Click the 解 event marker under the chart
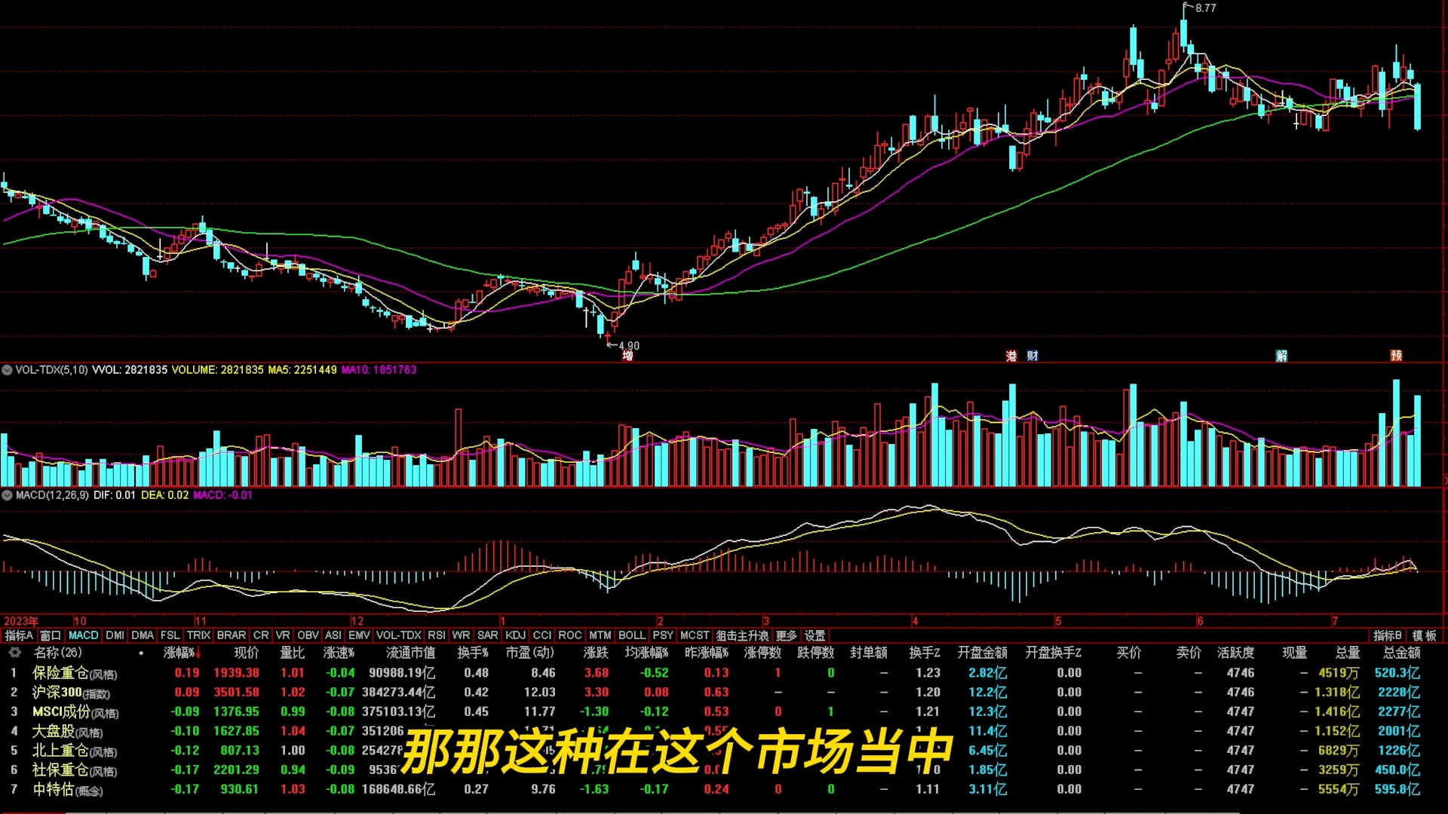This screenshot has height=814, width=1448. coord(1281,356)
